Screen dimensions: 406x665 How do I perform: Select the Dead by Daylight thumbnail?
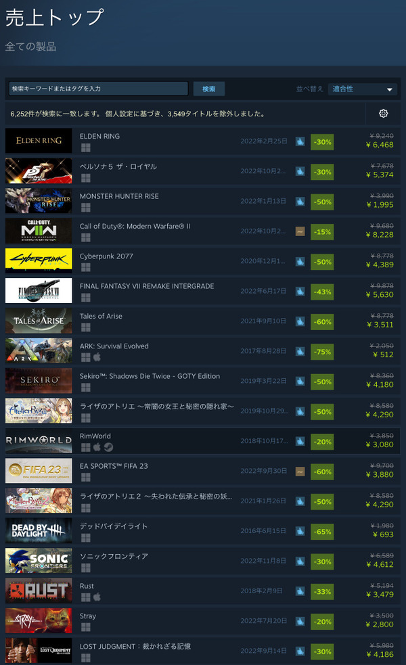click(x=39, y=530)
